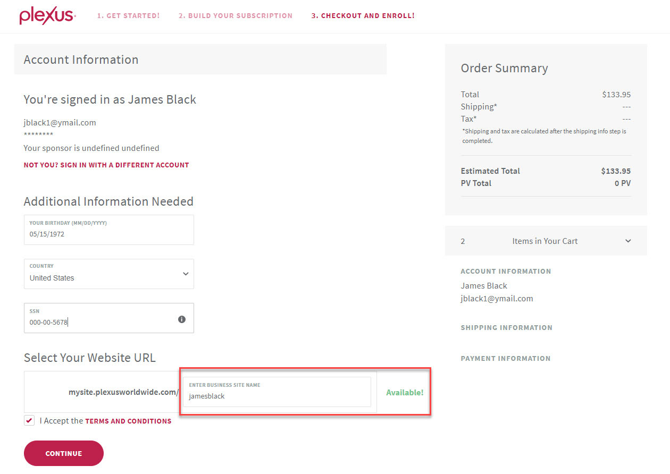Expand the Items in Your Cart section
This screenshot has height=474, width=670.
546,241
